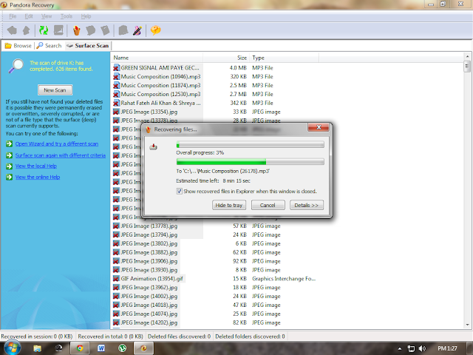
Task: Sort by the Size column header
Action: [226, 58]
